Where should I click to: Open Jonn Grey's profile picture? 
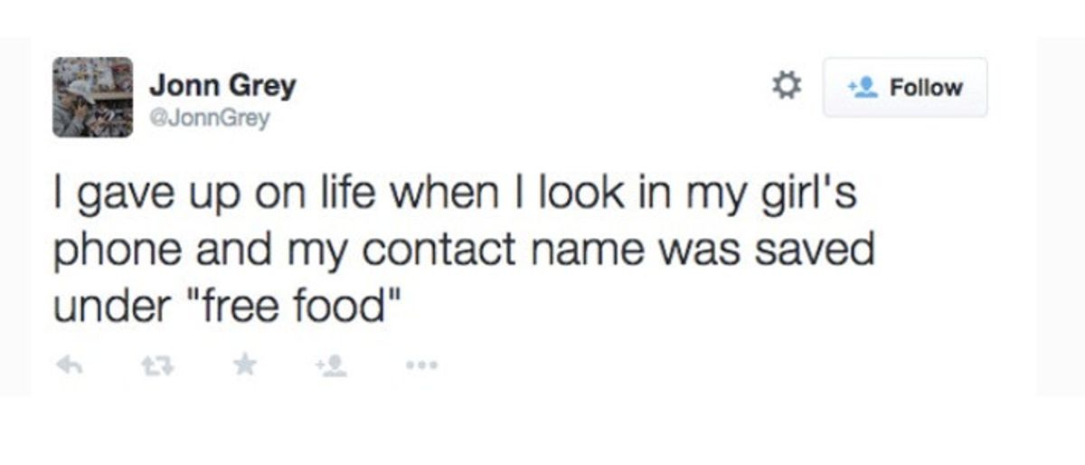pyautogui.click(x=93, y=97)
